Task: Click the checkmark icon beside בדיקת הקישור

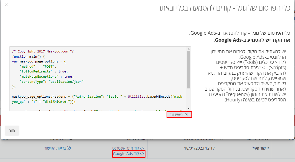Action: click(x=69, y=148)
